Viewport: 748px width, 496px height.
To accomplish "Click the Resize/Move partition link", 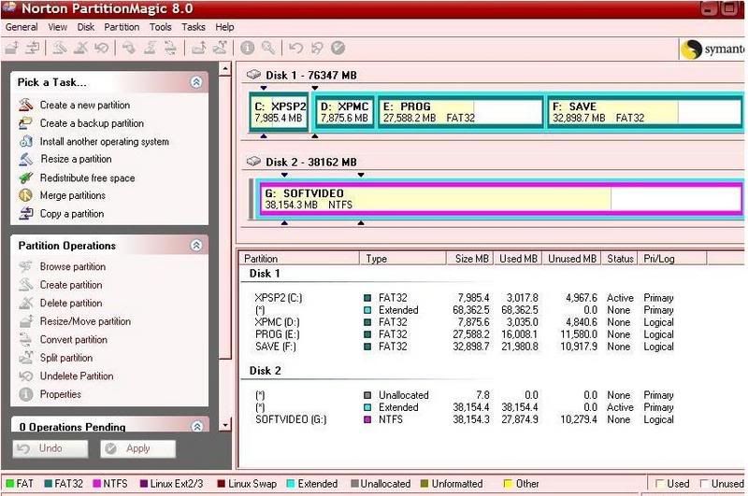I will [x=85, y=321].
